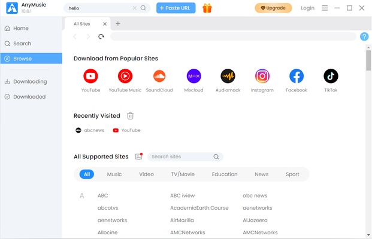
Task: Open the hamburger menu icon
Action: click(325, 8)
